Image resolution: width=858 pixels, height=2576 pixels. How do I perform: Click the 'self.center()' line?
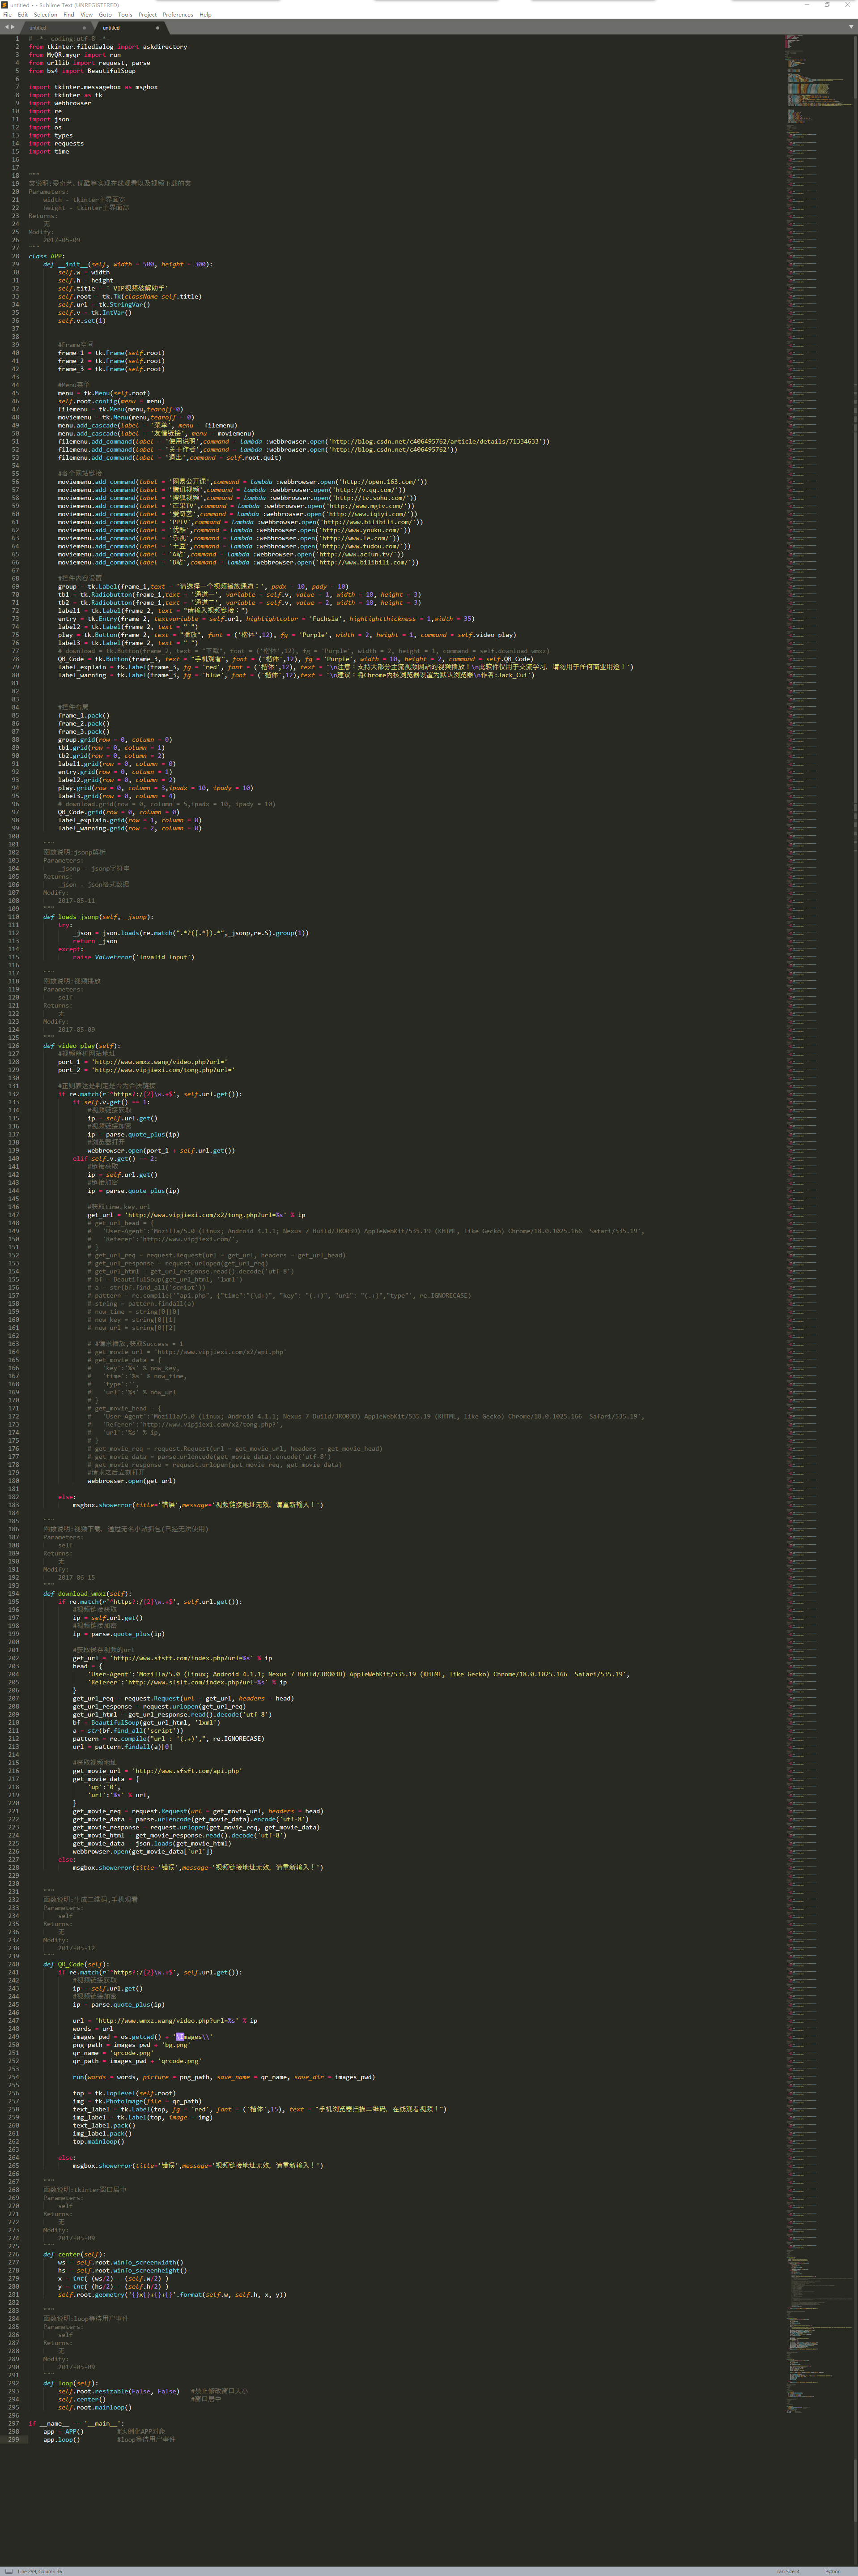81,2399
